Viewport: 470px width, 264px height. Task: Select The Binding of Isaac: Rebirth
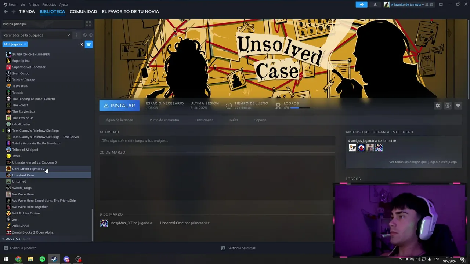pyautogui.click(x=33, y=99)
